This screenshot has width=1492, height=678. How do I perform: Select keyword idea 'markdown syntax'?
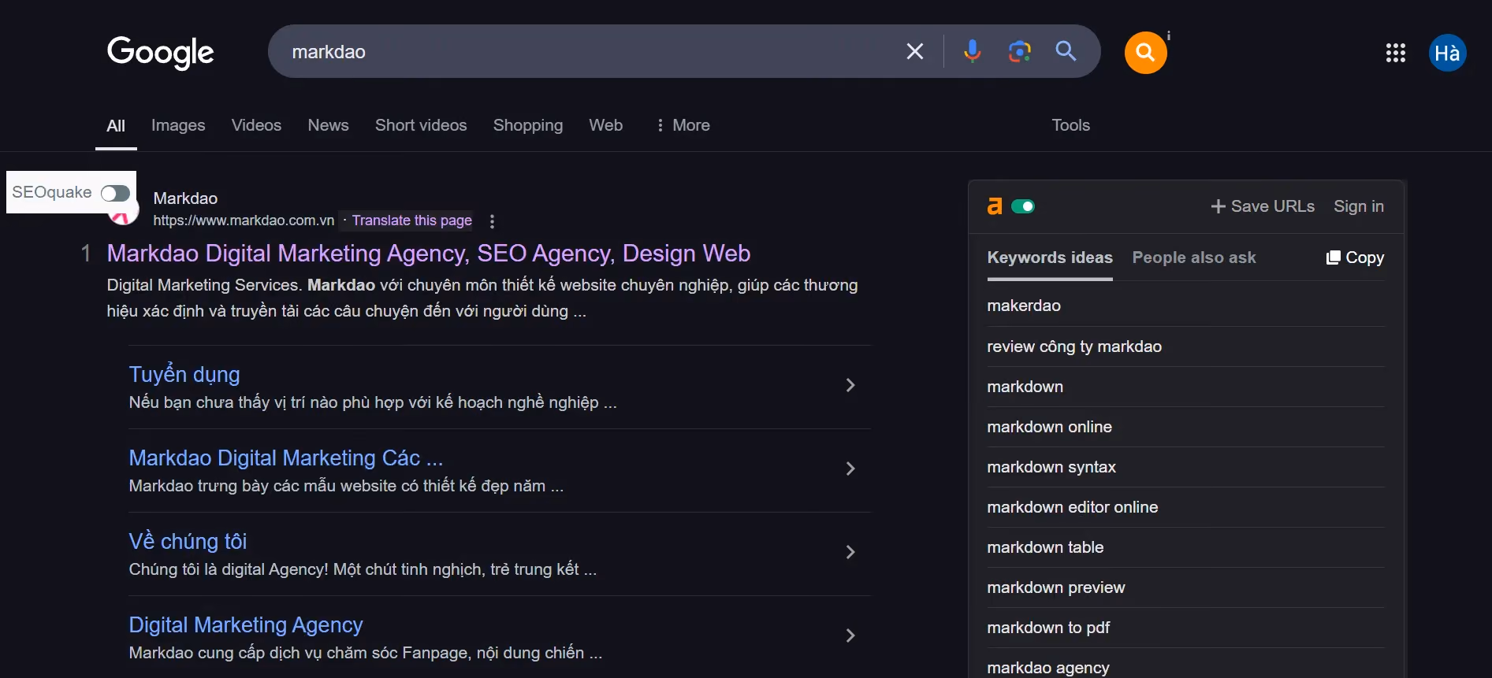[x=1051, y=467]
